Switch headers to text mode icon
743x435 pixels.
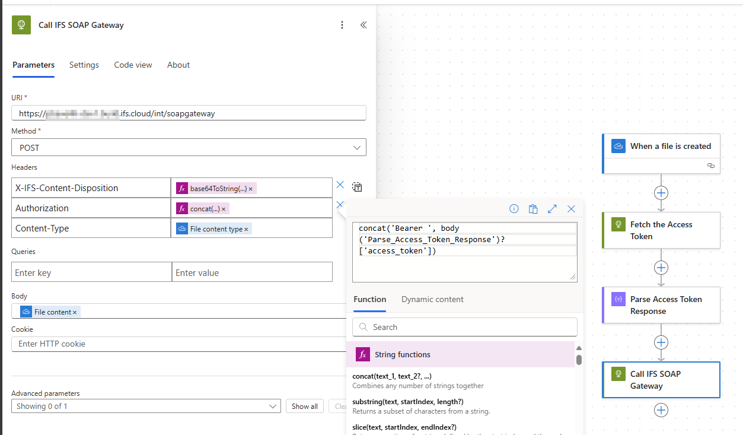[357, 187]
